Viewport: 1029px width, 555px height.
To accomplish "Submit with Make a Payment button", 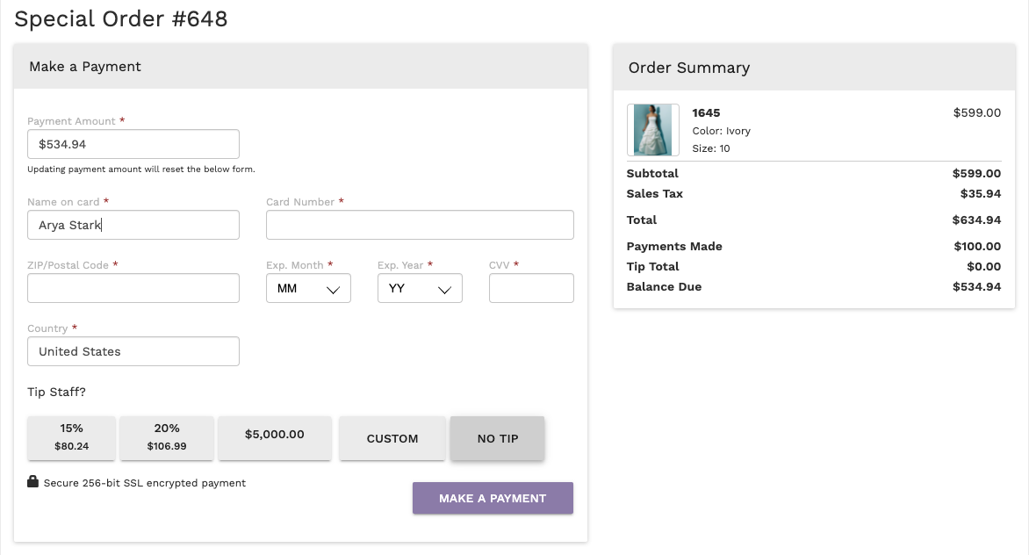I will coord(493,498).
